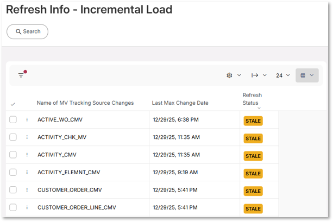Open row menu for ACTIVITY_CHK_MV
This screenshot has height=222, width=333.
27,137
